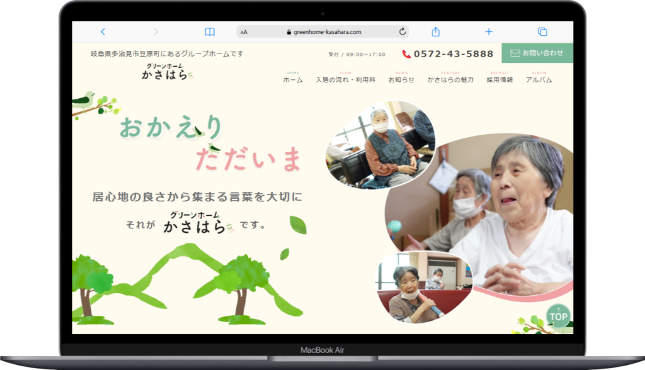Image resolution: width=645 pixels, height=370 pixels.
Task: Open the お知らせ news menu item
Action: (x=401, y=77)
